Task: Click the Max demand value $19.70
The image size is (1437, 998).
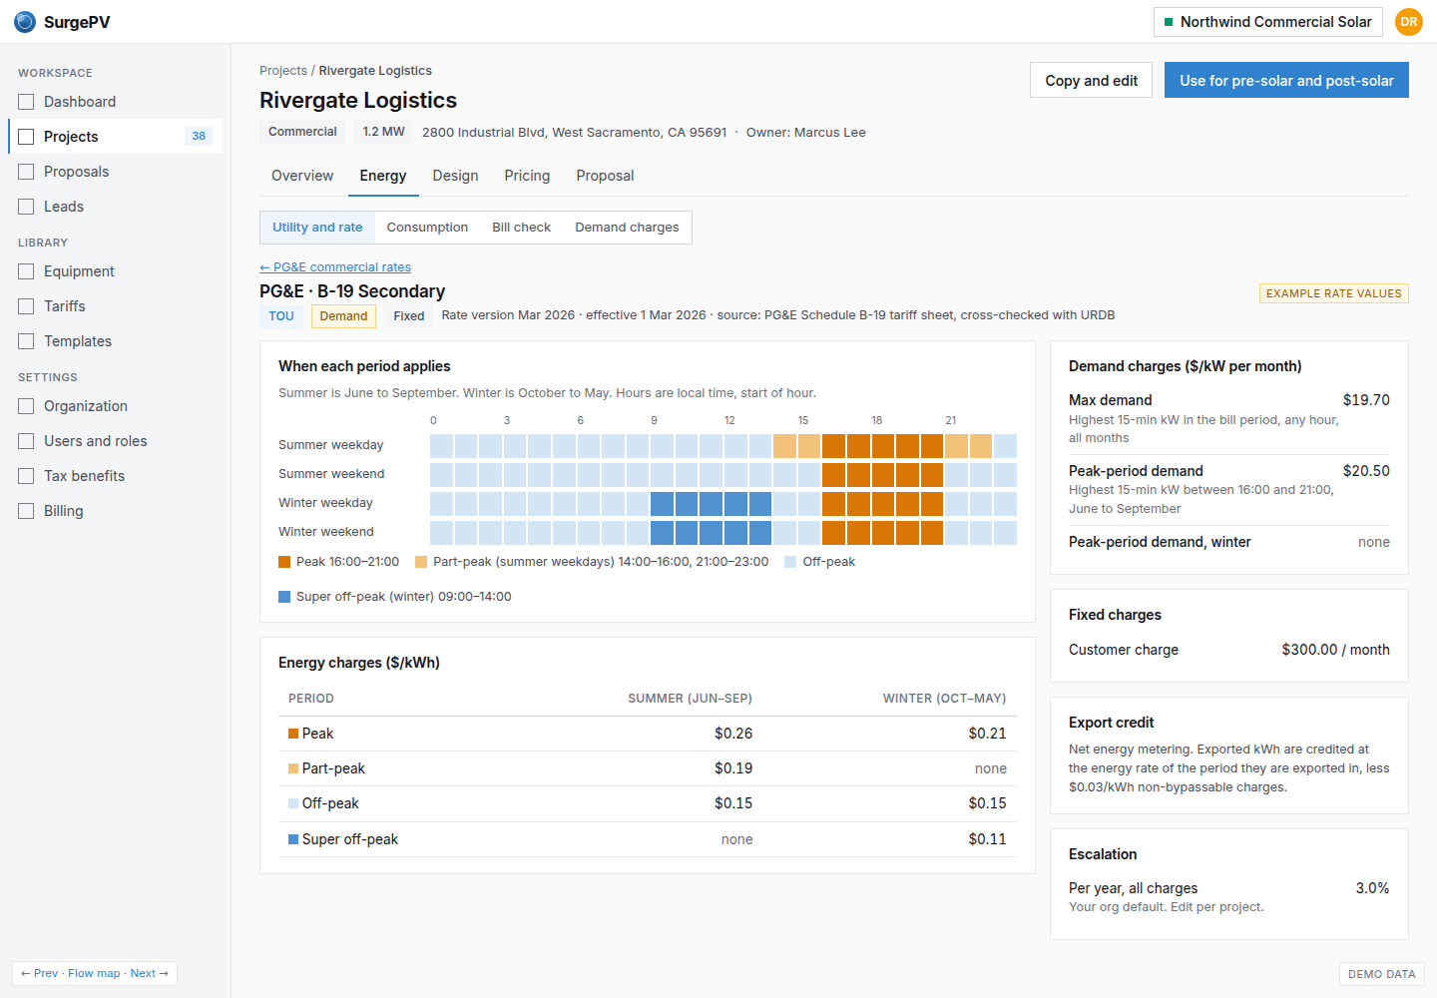Action: [1366, 400]
